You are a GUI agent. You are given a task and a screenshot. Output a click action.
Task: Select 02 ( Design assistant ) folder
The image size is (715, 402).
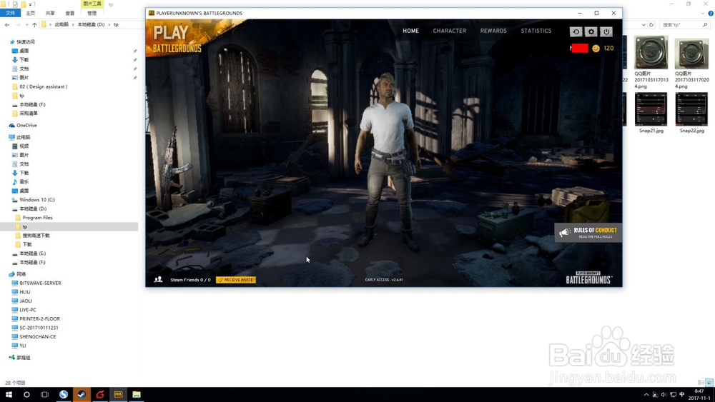[44, 86]
